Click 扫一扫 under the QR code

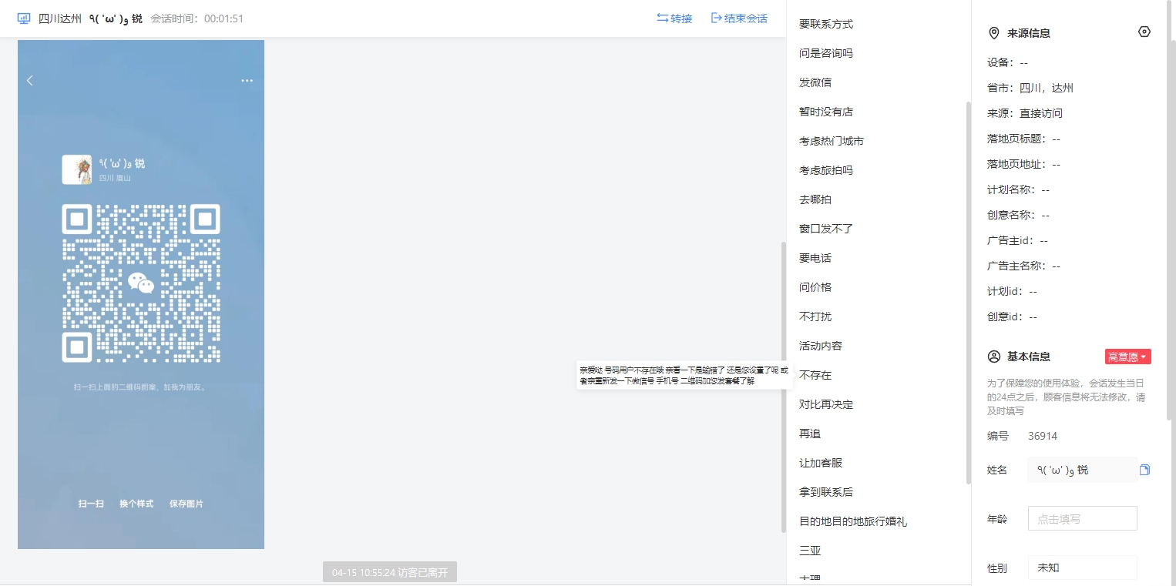click(91, 504)
